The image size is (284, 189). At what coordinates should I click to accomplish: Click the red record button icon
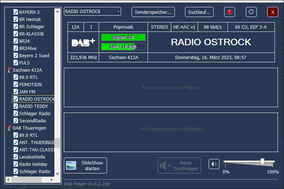[229, 12]
